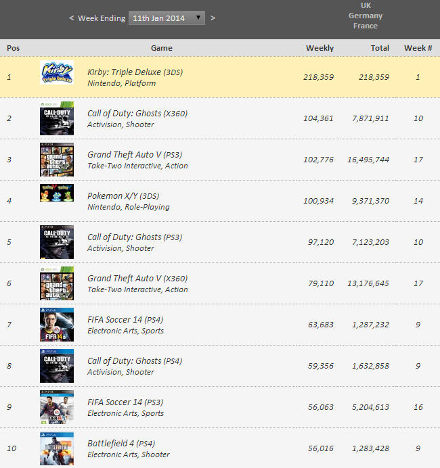Select total sales value 7,123,203
This screenshot has width=440, height=468.
click(x=370, y=242)
